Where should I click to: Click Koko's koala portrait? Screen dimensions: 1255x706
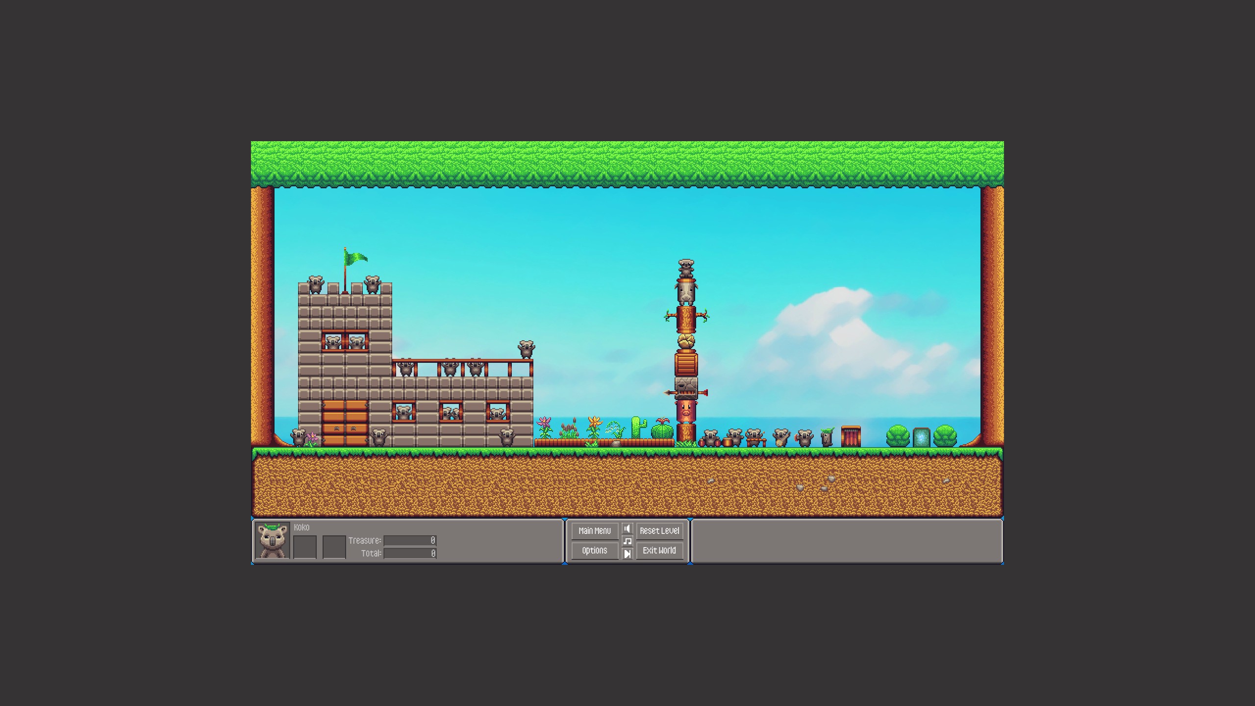pyautogui.click(x=273, y=541)
